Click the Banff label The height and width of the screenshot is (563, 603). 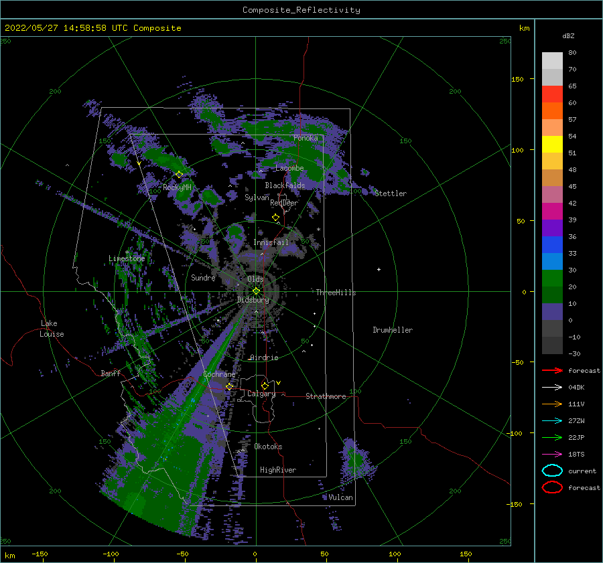pos(111,373)
